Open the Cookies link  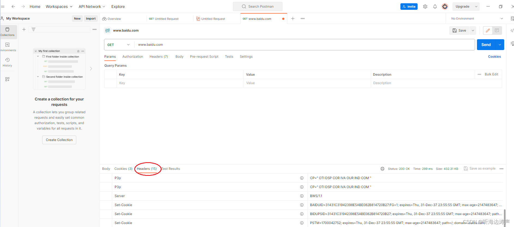click(x=494, y=57)
